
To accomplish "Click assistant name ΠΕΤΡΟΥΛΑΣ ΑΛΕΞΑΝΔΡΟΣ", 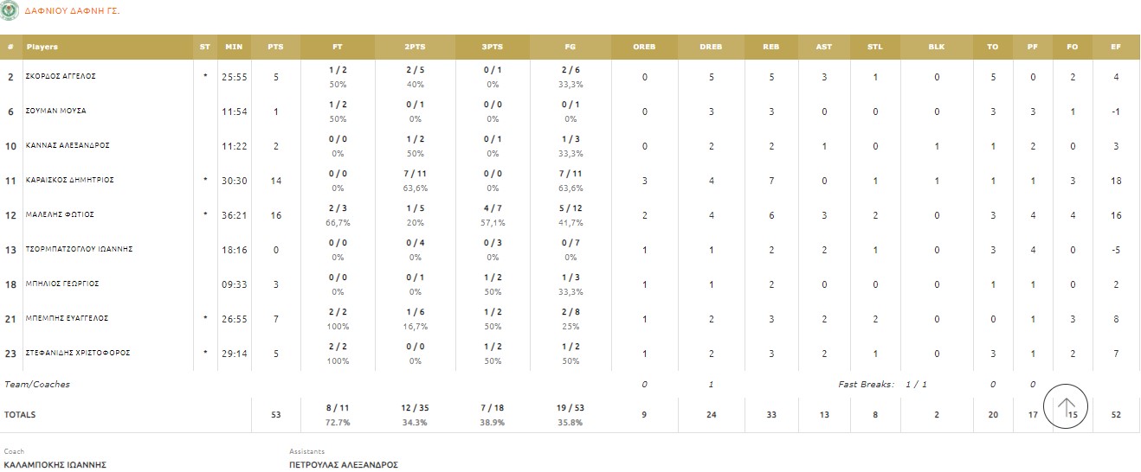I will coord(343,464).
